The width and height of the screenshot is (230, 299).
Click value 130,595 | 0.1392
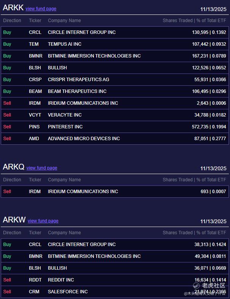[x=209, y=32]
